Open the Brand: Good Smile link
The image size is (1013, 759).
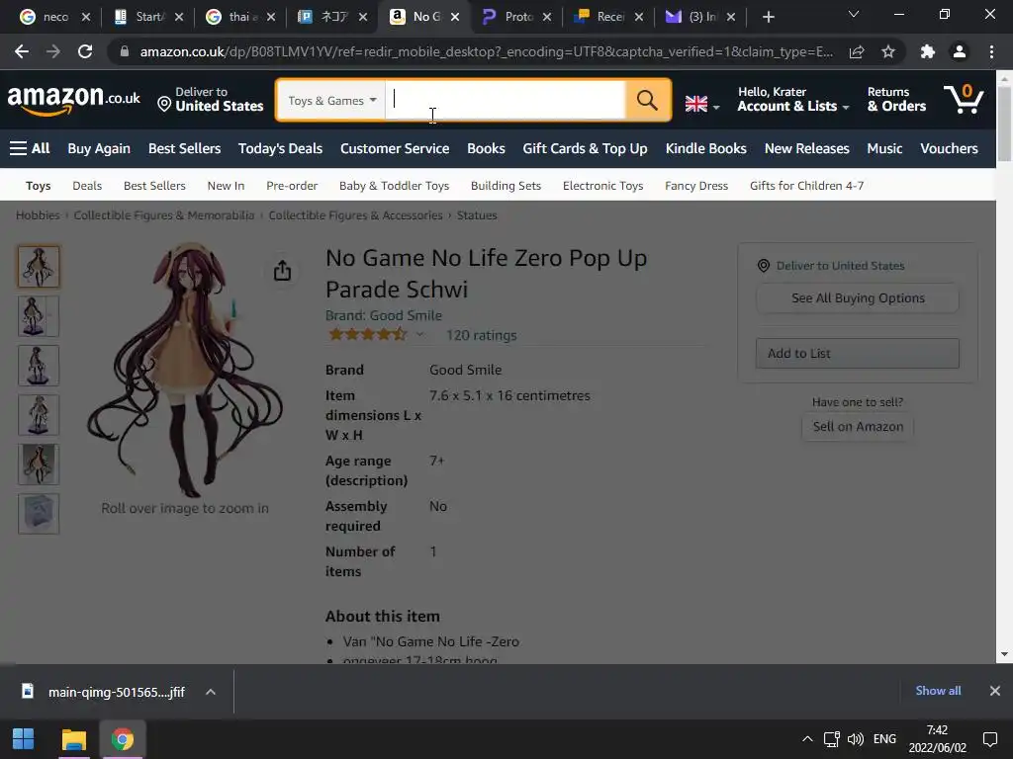pyautogui.click(x=384, y=315)
